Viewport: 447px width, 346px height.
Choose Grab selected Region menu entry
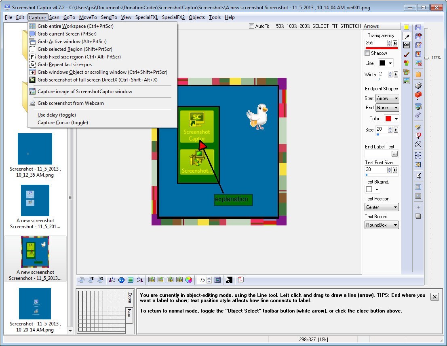(x=75, y=49)
